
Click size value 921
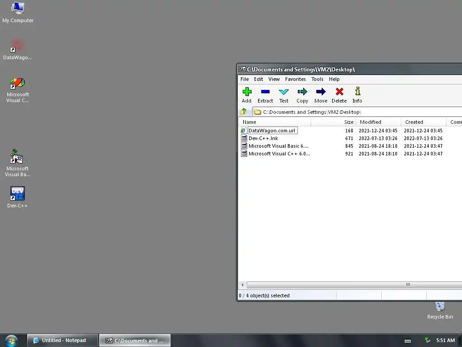tap(349, 154)
